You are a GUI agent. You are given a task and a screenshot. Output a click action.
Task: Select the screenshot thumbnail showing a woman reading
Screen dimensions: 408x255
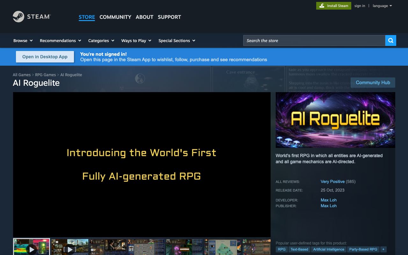tap(108, 247)
